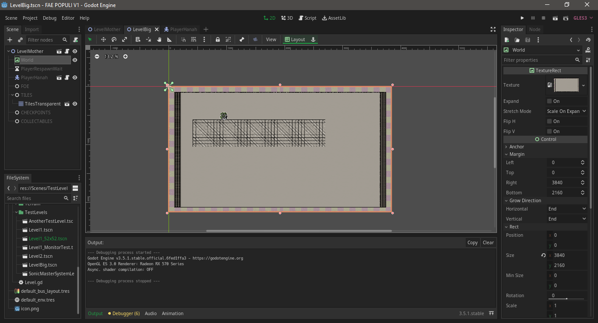Open the Project menu
598x323 pixels.
point(30,18)
